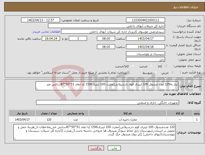The height and width of the screenshot is (155, 205).
Task: Click the نام دستگاه خریدار field
Action: point(107,26)
